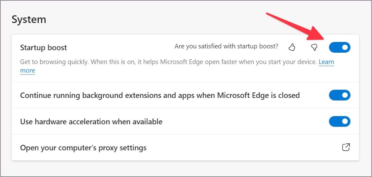Click the thumbs down feedback icon

point(314,47)
